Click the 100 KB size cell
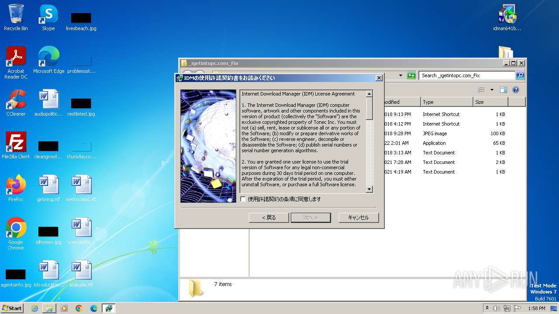 pos(497,133)
